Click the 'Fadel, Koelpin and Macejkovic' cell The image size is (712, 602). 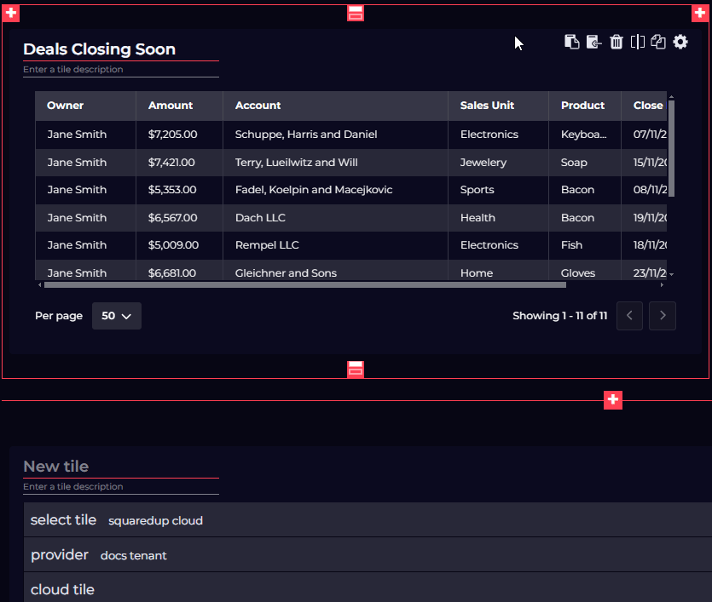pyautogui.click(x=336, y=190)
